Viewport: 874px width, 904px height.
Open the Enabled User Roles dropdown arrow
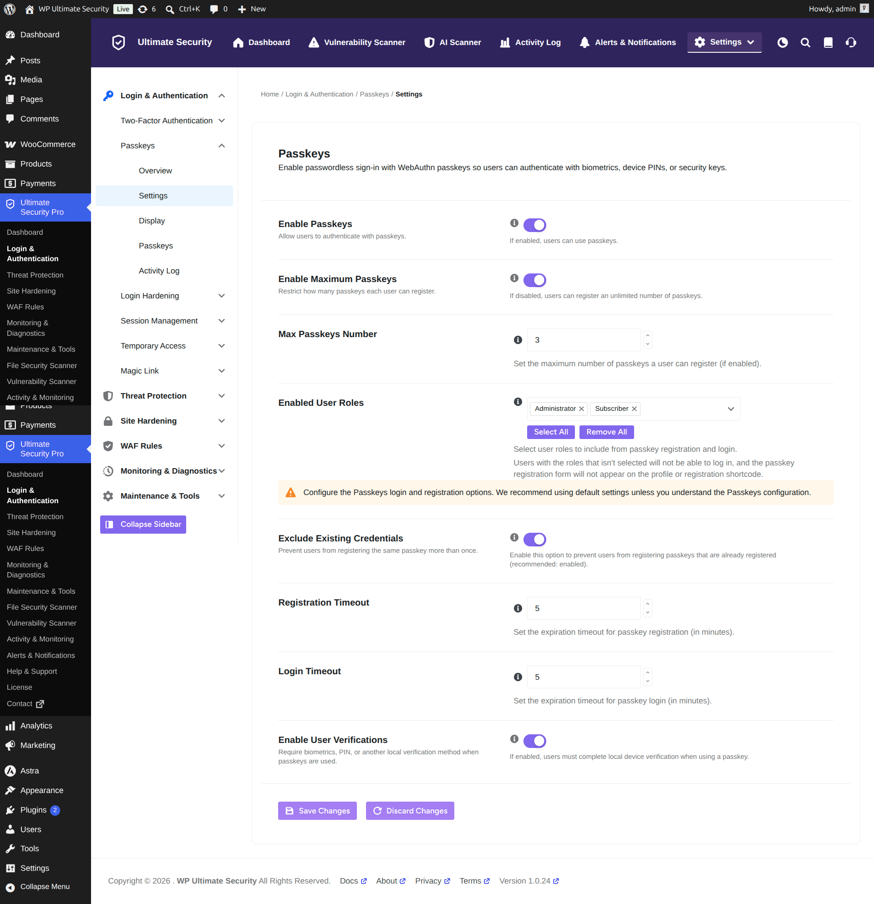tap(731, 409)
